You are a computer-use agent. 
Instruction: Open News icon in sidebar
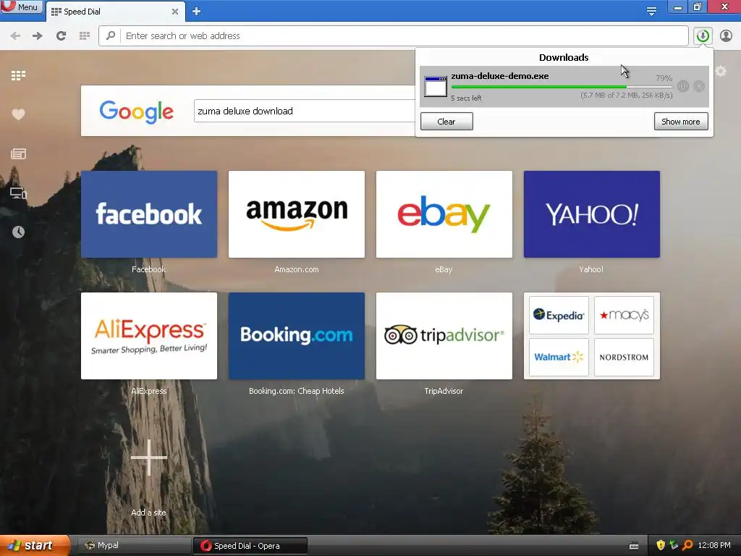18,153
